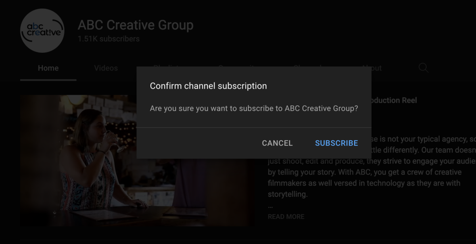This screenshot has height=244, width=476.
Task: Click the 1.51K subscribers count
Action: click(108, 39)
